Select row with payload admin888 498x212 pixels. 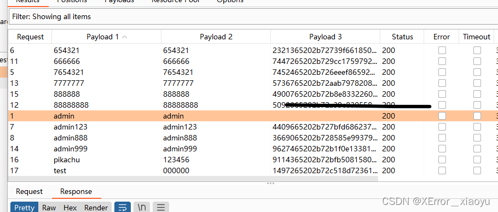253,138
